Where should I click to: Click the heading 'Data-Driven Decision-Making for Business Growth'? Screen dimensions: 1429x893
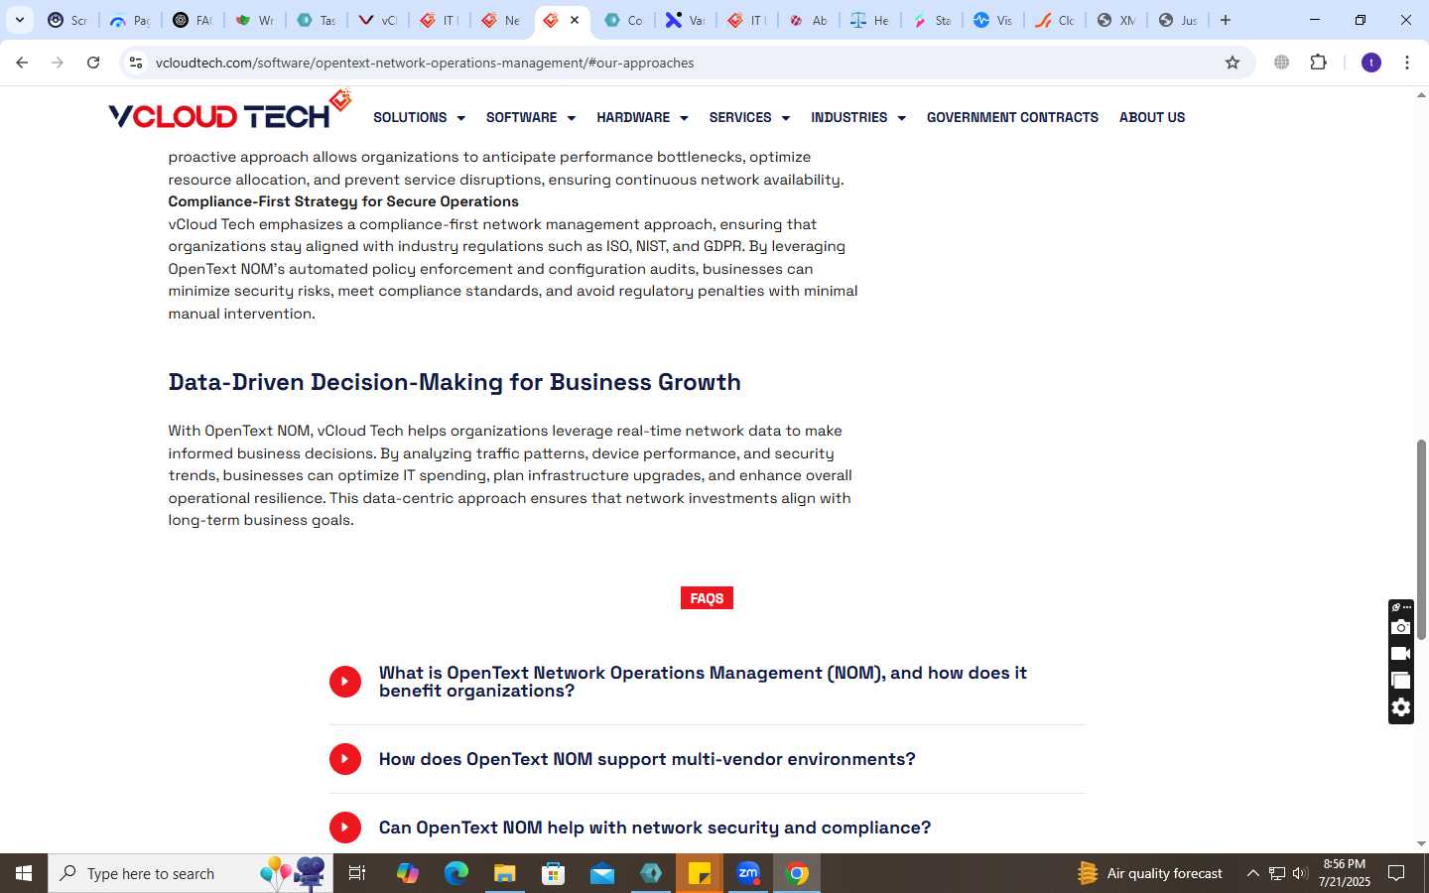[x=455, y=382]
